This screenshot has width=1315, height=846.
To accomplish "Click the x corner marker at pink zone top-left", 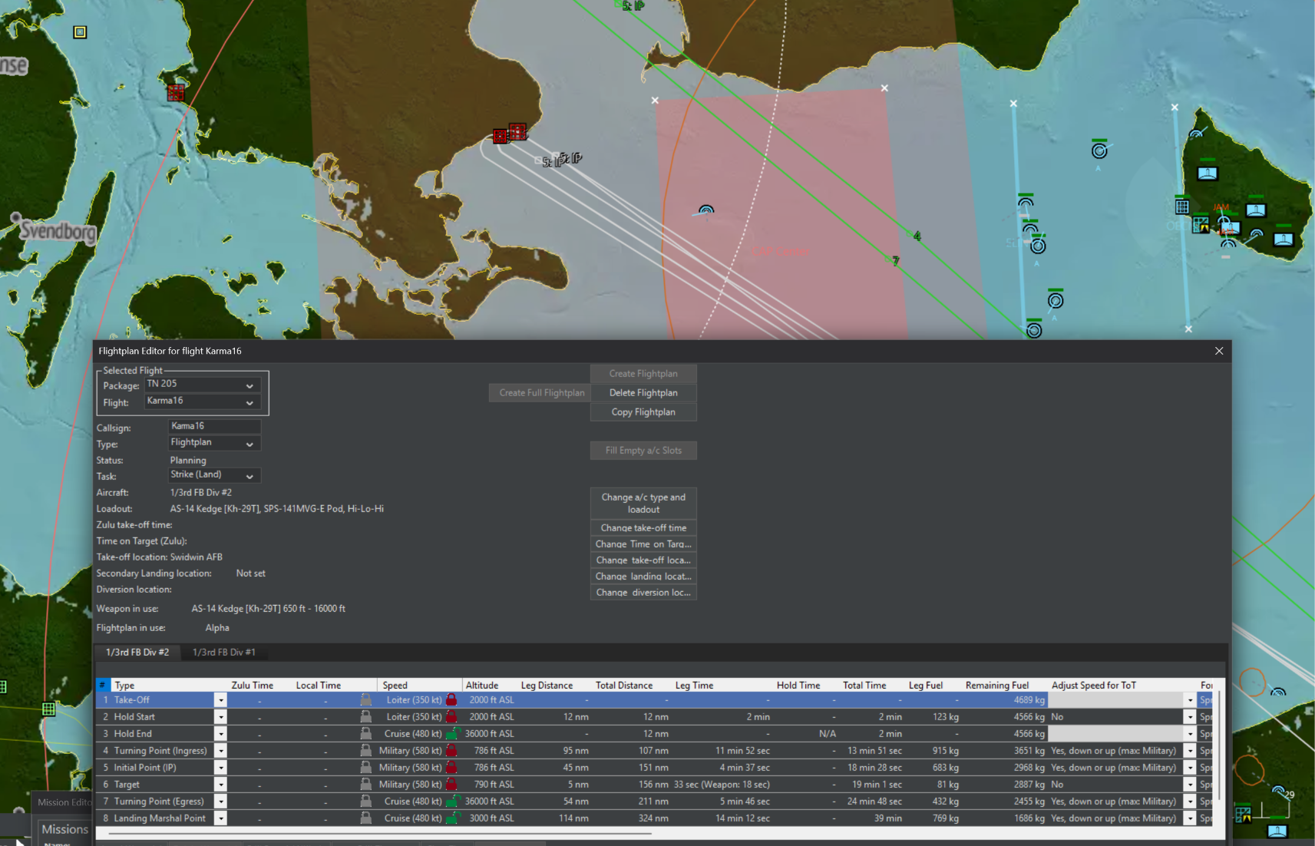I will tap(655, 101).
